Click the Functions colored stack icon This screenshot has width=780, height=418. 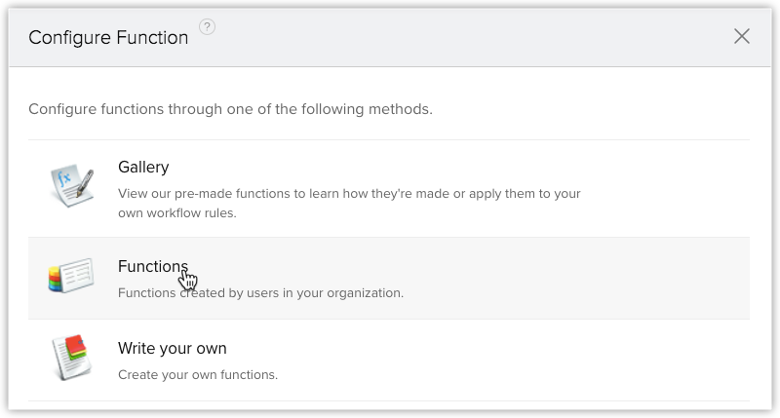pyautogui.click(x=71, y=275)
